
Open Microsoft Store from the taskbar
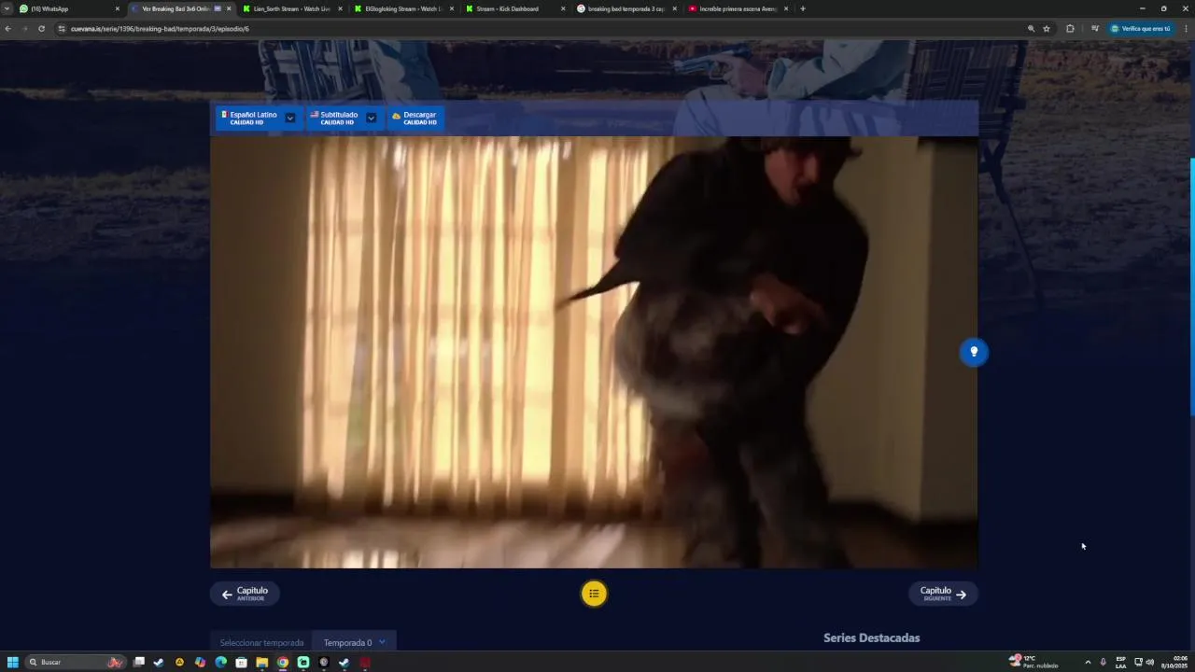pyautogui.click(x=241, y=663)
